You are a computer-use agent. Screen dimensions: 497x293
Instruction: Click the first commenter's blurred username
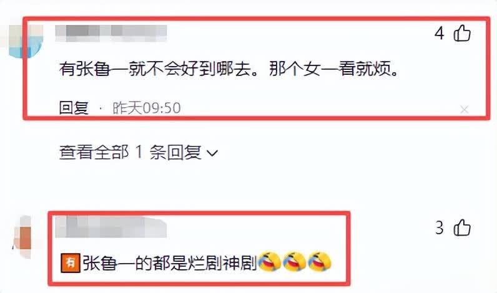111,33
